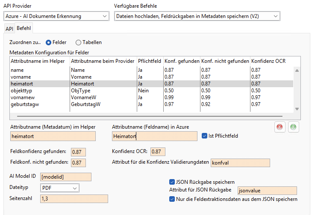Click the red delete entry icon
The image size is (312, 215).
280,127
